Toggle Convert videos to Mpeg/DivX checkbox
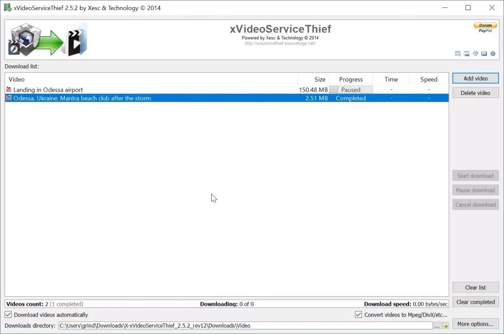 pos(358,315)
